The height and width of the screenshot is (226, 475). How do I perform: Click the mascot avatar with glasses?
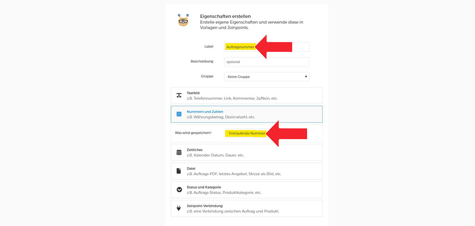pos(183,20)
